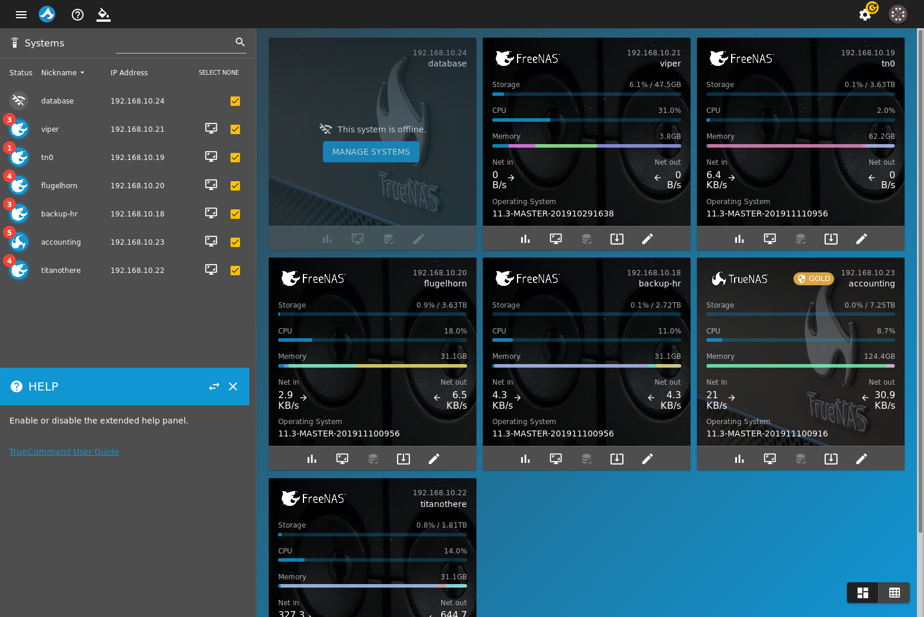Open the tn0 card statistics chart icon
This screenshot has width=924, height=617.
739,239
